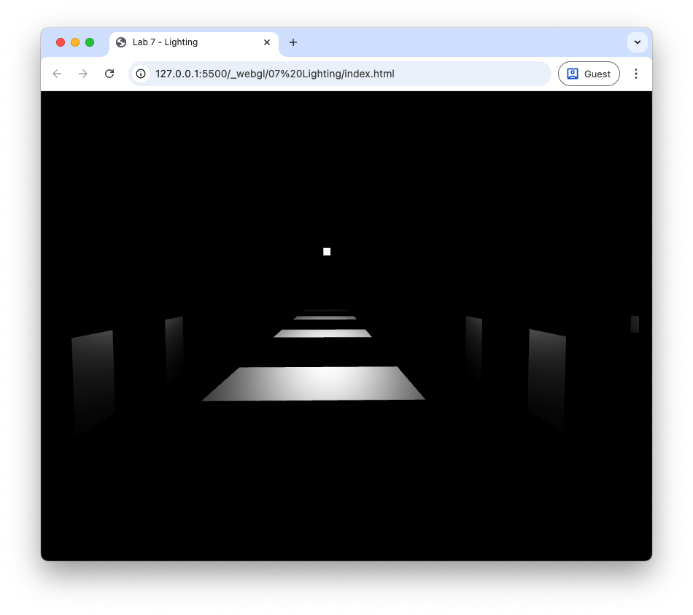Click the large left wall panel
This screenshot has width=693, height=615.
click(x=93, y=379)
